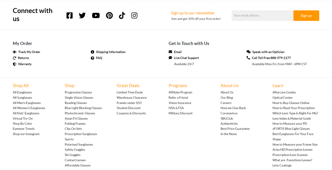
Task: Open the YouTube social icon
Action: (96, 16)
